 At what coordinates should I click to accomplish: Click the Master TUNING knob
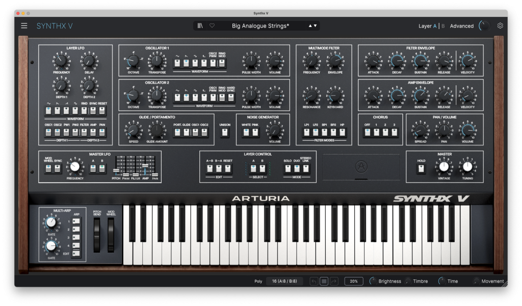(x=467, y=166)
